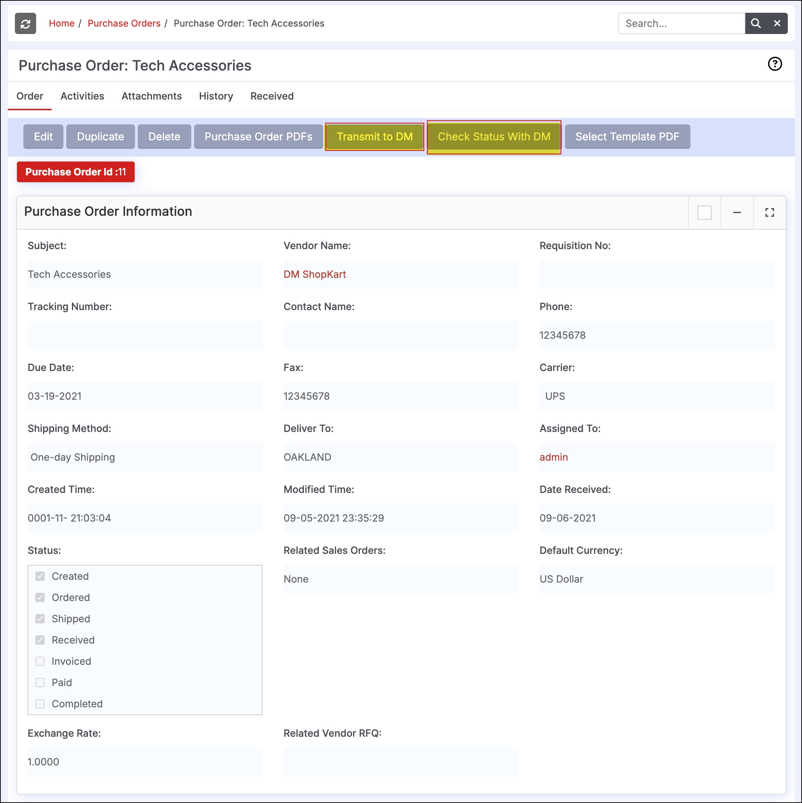Go to Purchase Orders breadcrumb
Viewport: 802px width, 803px height.
pos(124,23)
